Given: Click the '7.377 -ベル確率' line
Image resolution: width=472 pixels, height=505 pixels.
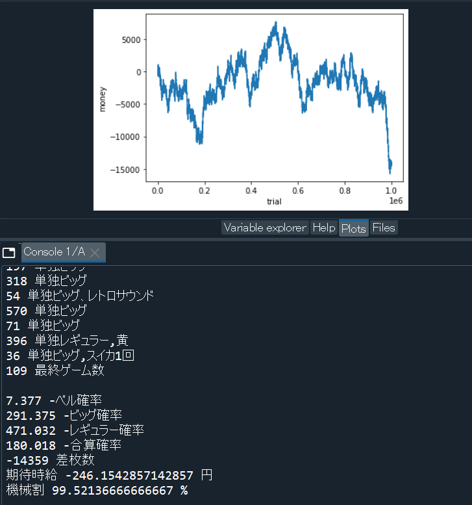Looking at the screenshot, I should (54, 400).
